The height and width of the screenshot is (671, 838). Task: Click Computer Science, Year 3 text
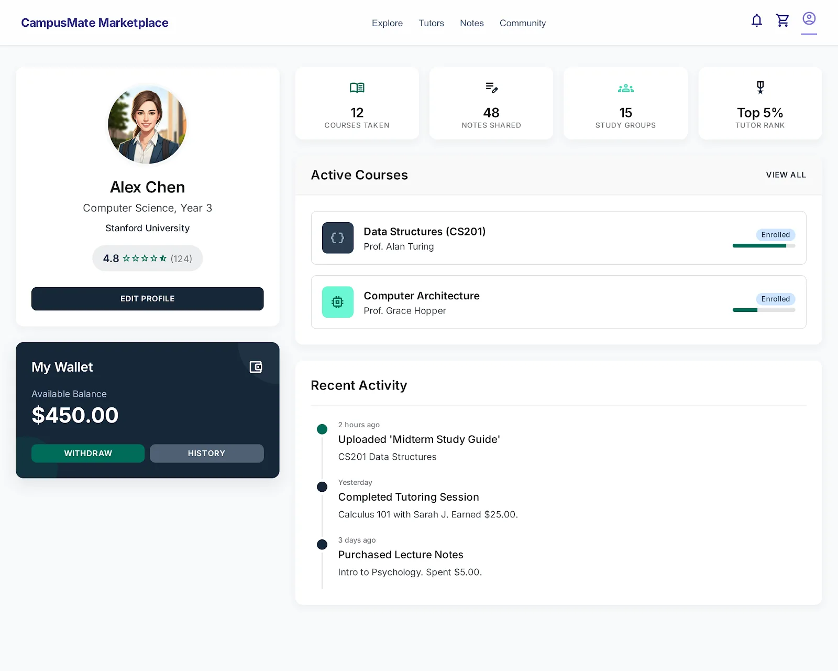pyautogui.click(x=148, y=208)
